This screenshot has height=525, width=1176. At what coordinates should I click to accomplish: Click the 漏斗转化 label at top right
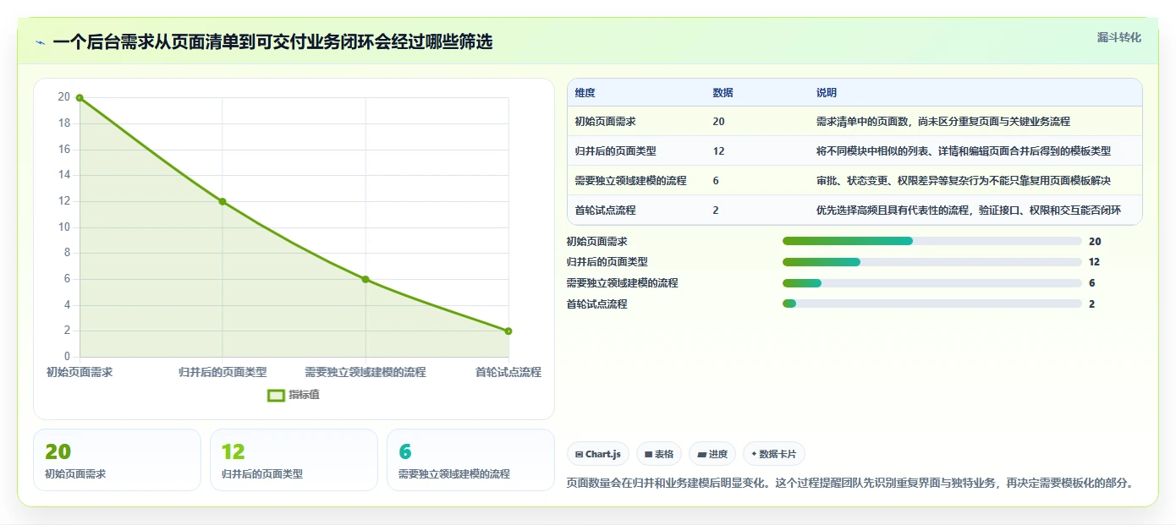(x=1118, y=37)
